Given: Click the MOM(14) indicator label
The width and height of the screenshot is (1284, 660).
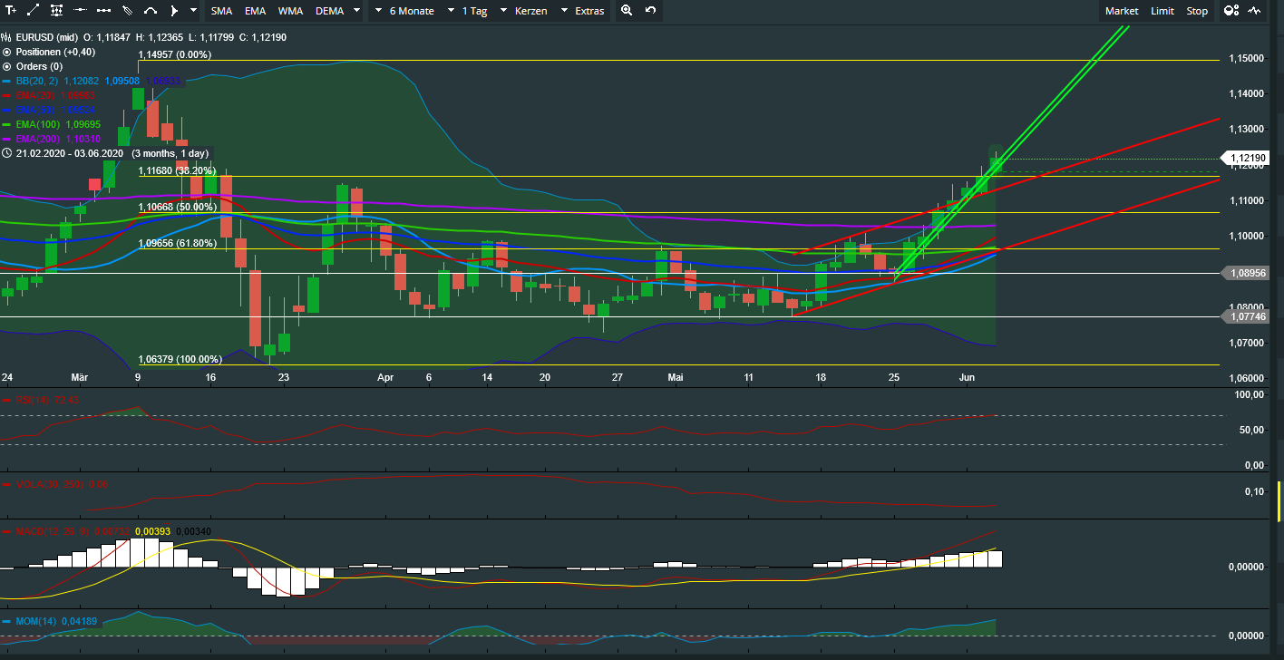Looking at the screenshot, I should point(36,621).
